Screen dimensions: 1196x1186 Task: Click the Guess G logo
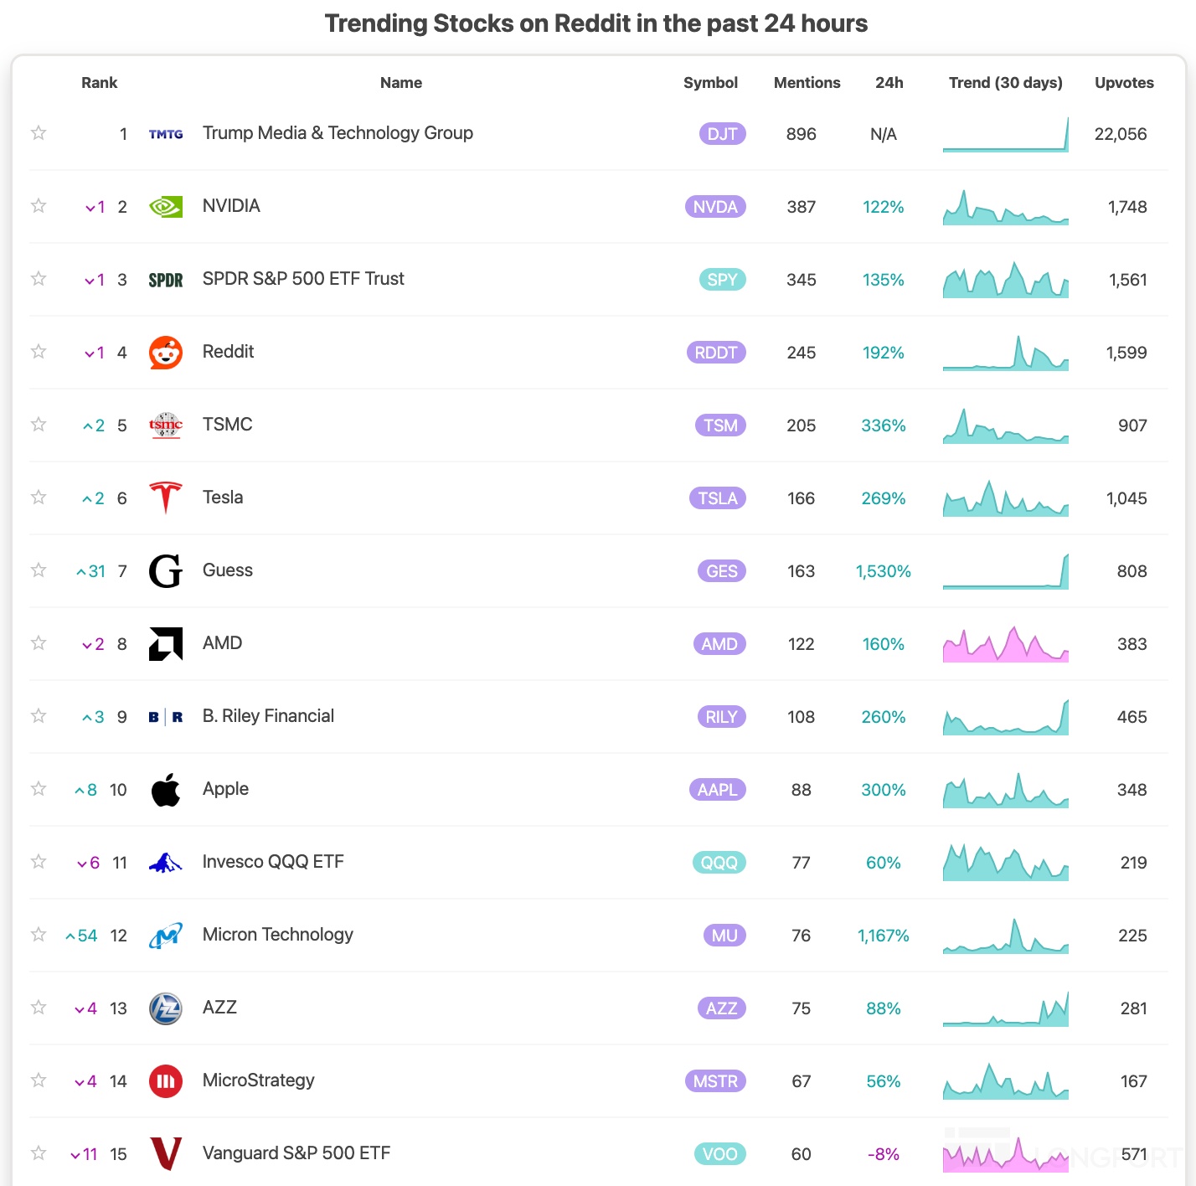pos(166,571)
